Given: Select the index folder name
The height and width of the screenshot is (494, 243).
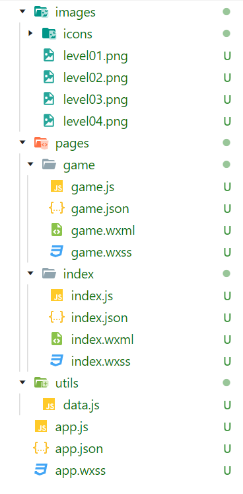Looking at the screenshot, I should coord(79,274).
